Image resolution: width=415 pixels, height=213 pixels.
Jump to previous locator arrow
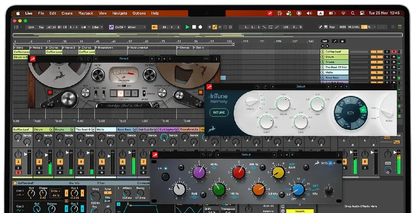(323, 46)
